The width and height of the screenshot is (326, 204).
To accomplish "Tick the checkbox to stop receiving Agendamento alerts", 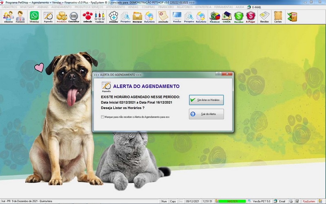I will pos(102,117).
